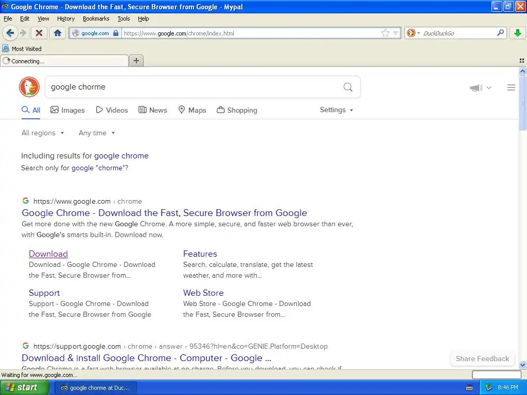Switch to News results
The height and width of the screenshot is (395, 527).
pyautogui.click(x=152, y=110)
